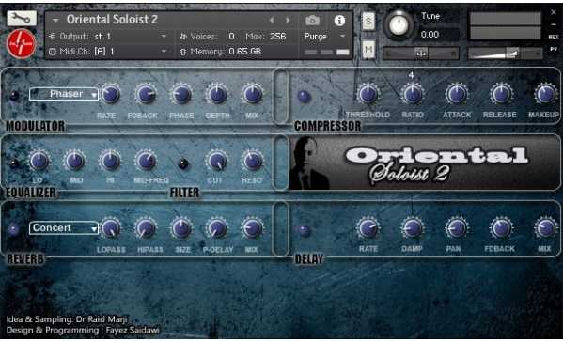Open the Concert reverb type dropdown
This screenshot has width=563, height=341.
(x=64, y=228)
